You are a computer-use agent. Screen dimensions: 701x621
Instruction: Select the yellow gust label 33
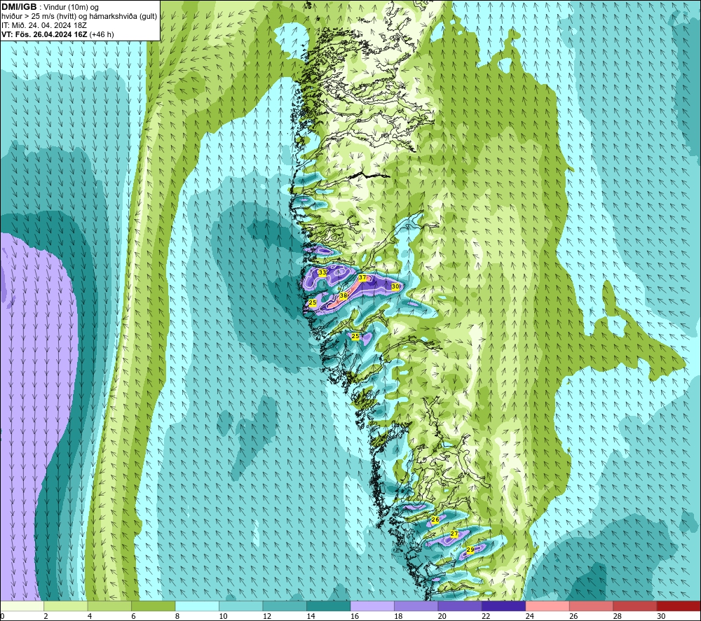(x=322, y=272)
